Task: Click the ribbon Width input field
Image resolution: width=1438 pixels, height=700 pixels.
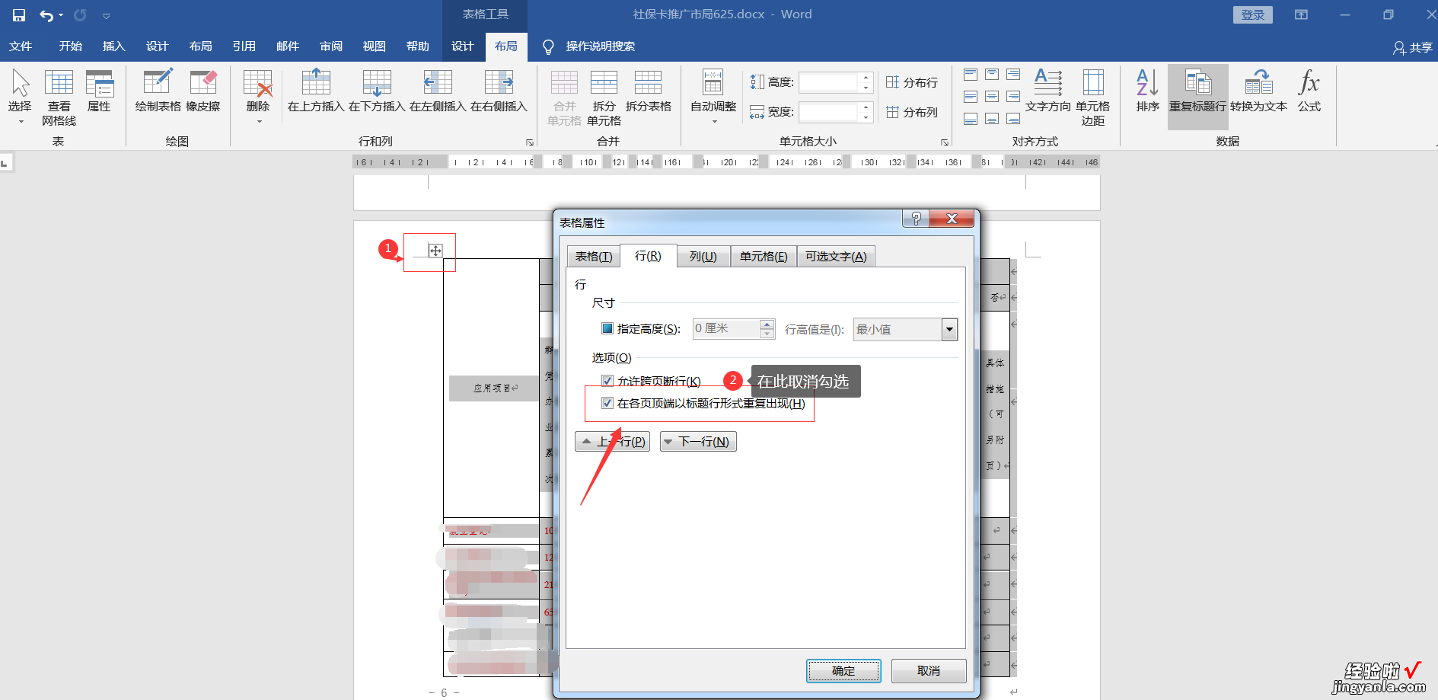Action: click(828, 112)
